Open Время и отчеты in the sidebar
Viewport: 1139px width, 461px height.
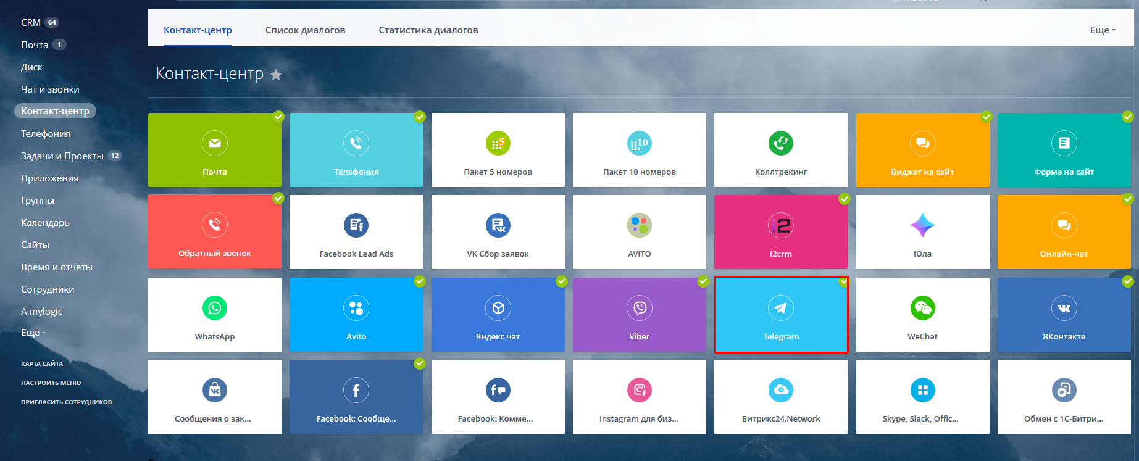(x=57, y=267)
